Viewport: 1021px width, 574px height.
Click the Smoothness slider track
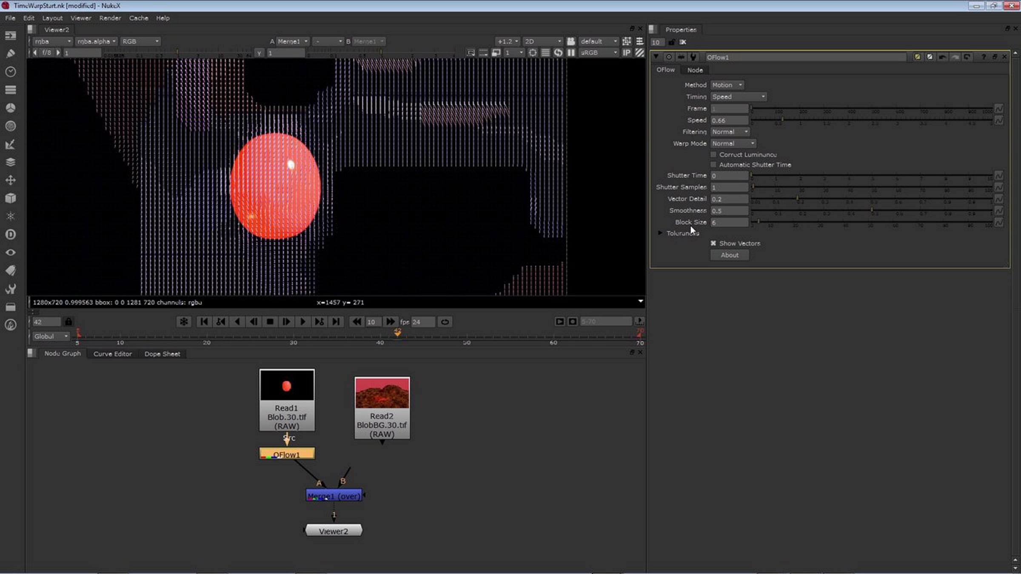872,210
